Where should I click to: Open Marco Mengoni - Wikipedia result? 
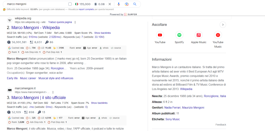click(35, 27)
